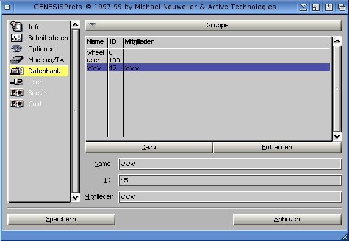This screenshot has height=241, width=349.
Task: Click the sidebar vertical scrollbar knob
Action: (x=75, y=111)
